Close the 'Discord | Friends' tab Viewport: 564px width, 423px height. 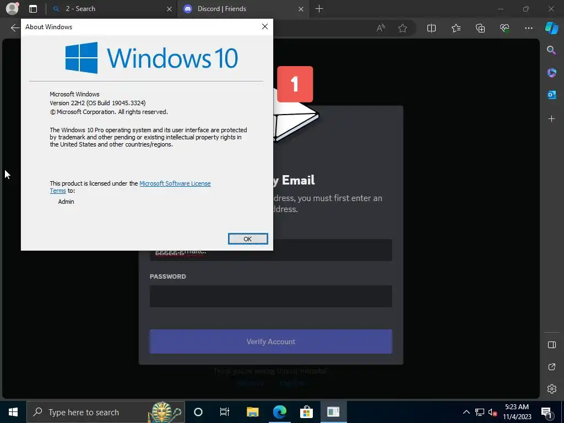click(x=301, y=9)
